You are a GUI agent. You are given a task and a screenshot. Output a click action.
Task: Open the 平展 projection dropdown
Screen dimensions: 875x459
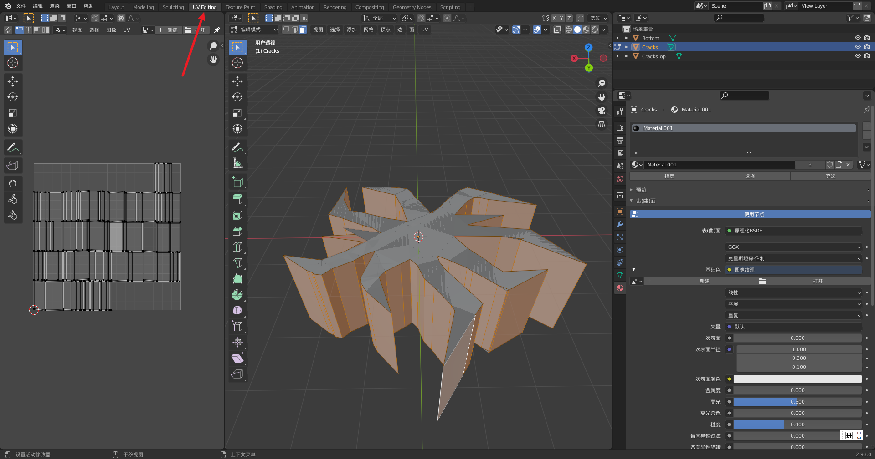point(793,304)
